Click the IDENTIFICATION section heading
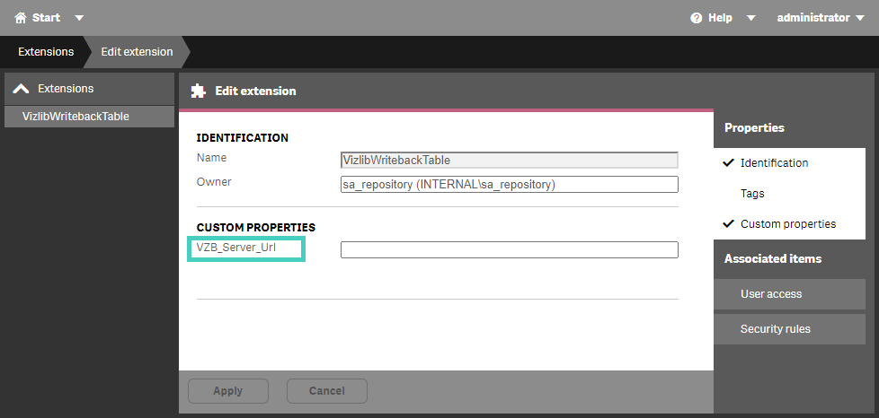The image size is (879, 418). [242, 137]
